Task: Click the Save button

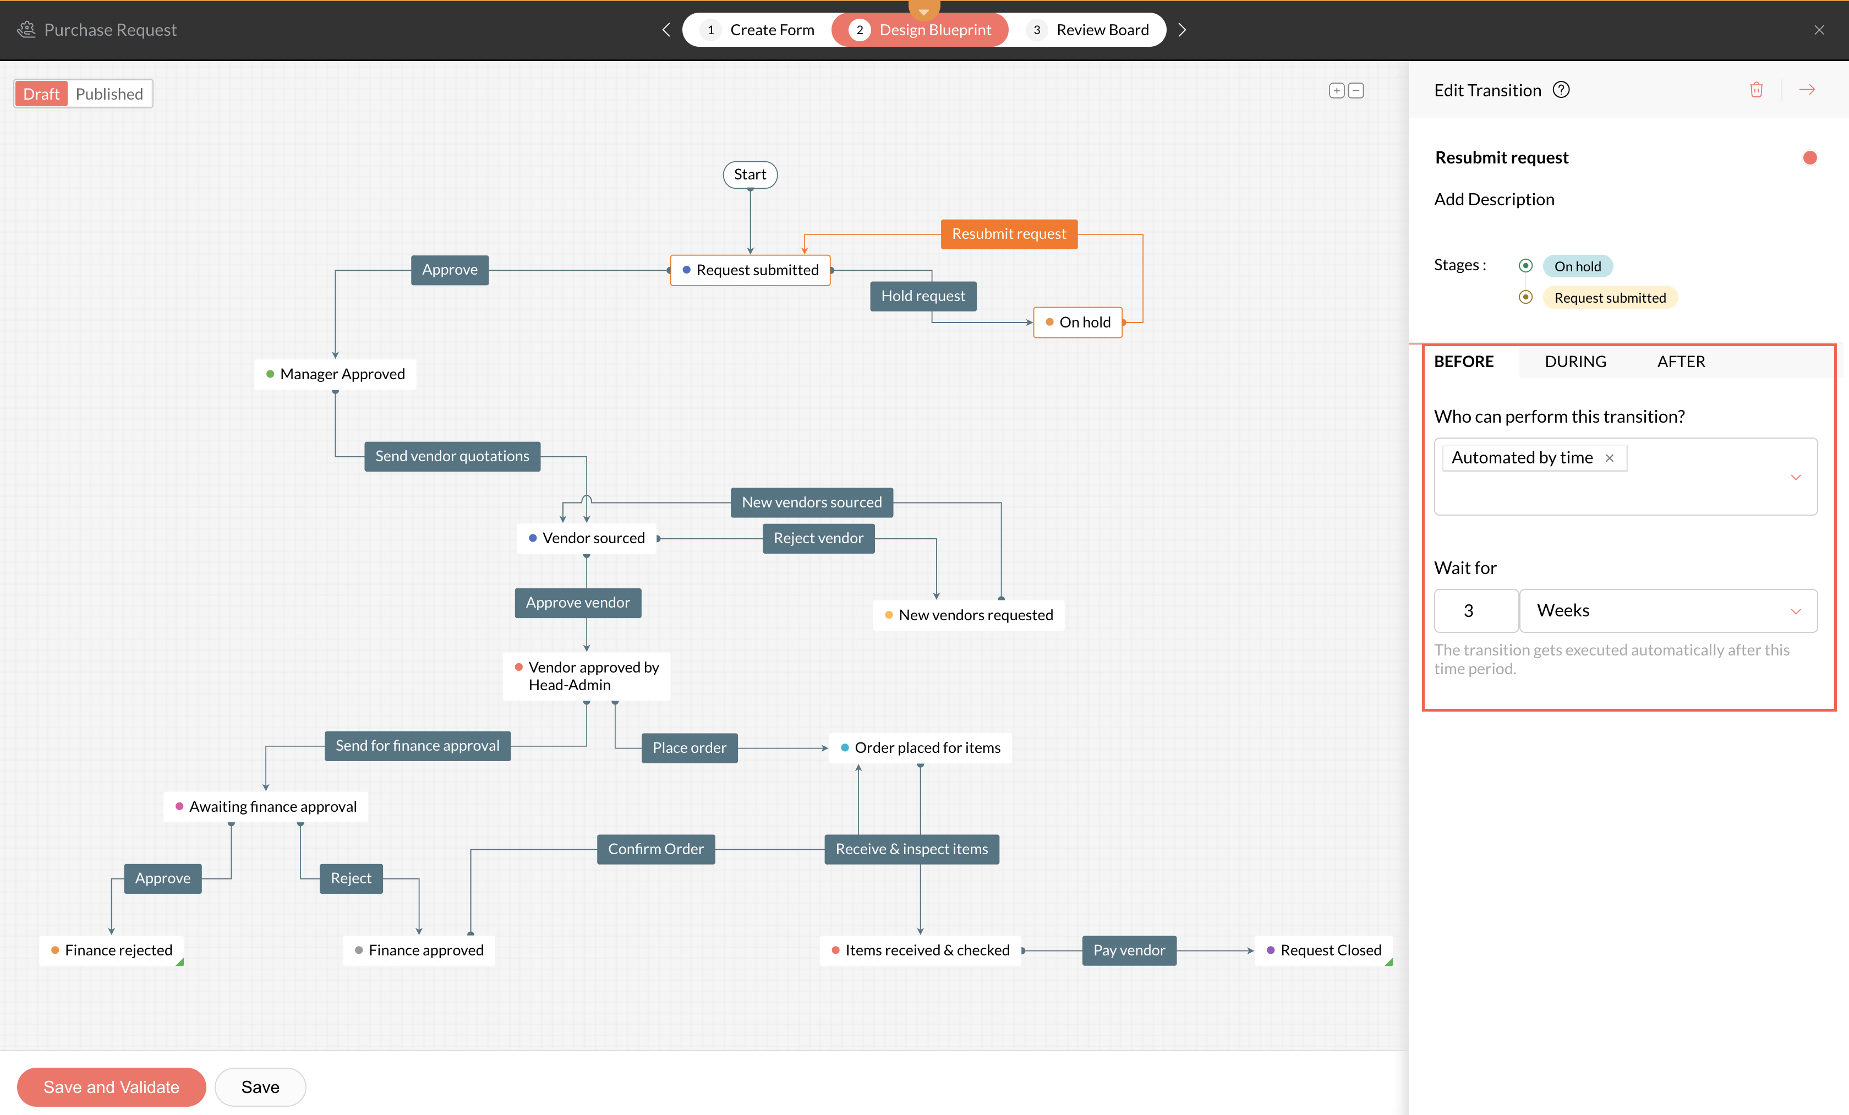Action: pyautogui.click(x=260, y=1086)
